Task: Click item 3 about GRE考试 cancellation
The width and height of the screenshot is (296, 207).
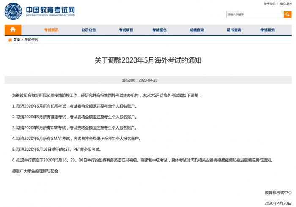Action: click(x=74, y=128)
